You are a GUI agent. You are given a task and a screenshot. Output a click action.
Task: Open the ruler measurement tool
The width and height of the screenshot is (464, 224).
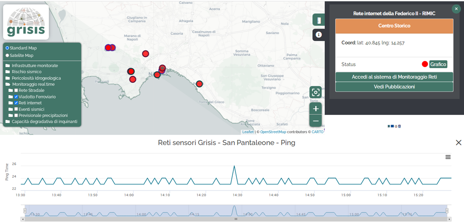318,20
